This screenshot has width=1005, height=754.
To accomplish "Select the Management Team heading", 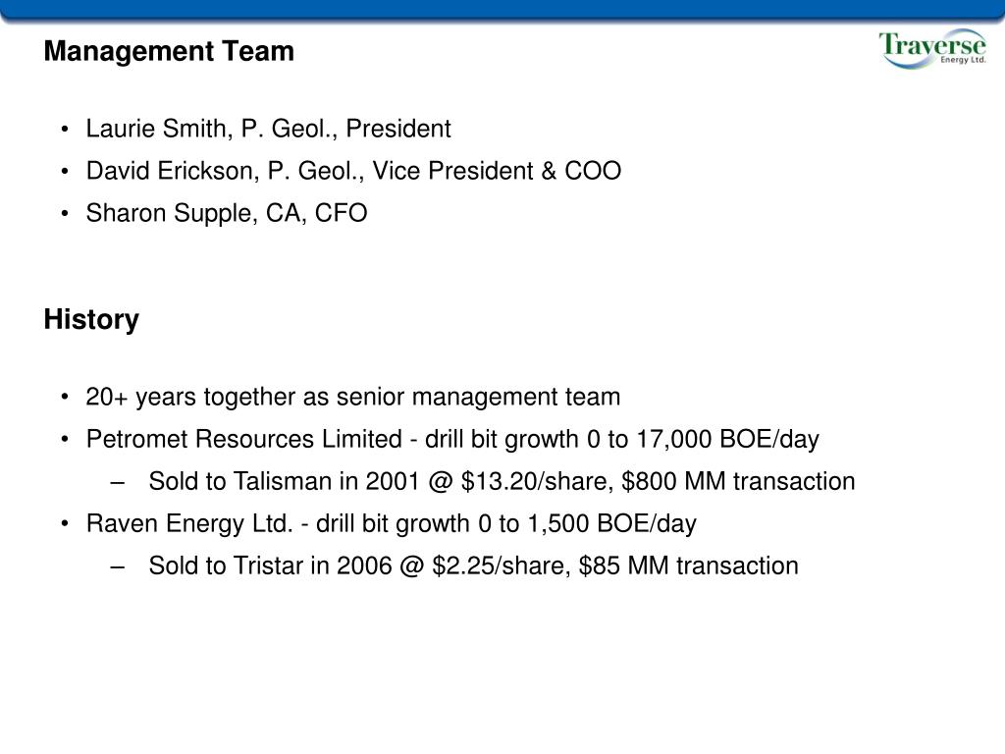I will pyautogui.click(x=169, y=51).
